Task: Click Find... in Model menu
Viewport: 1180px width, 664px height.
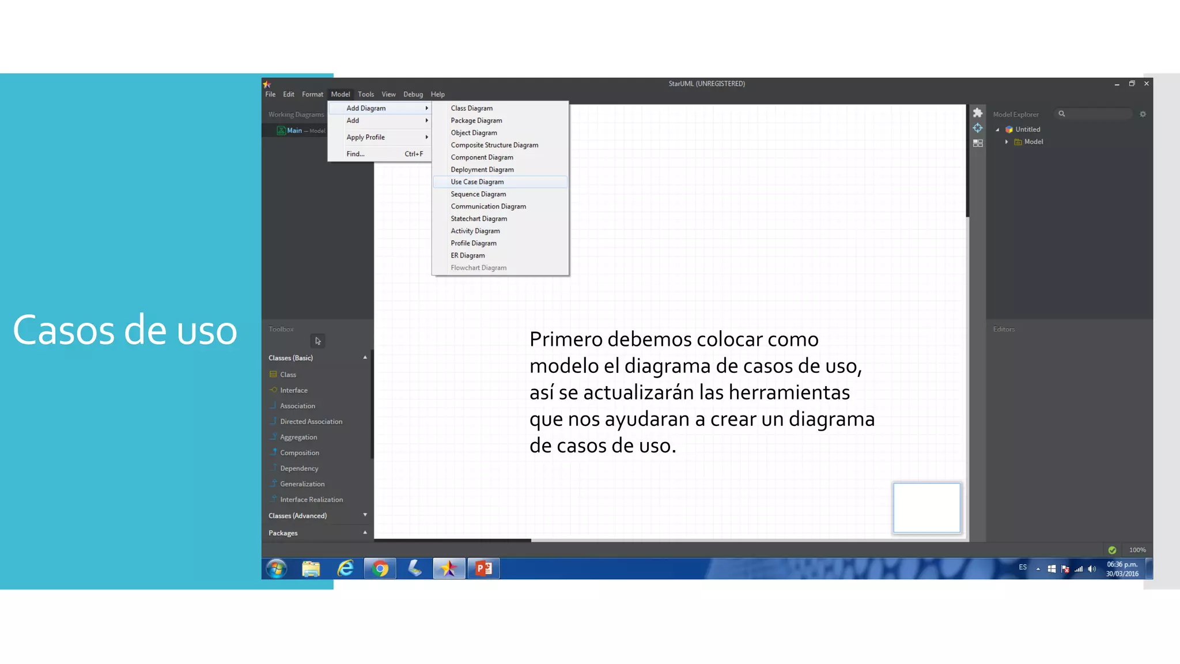Action: click(380, 154)
